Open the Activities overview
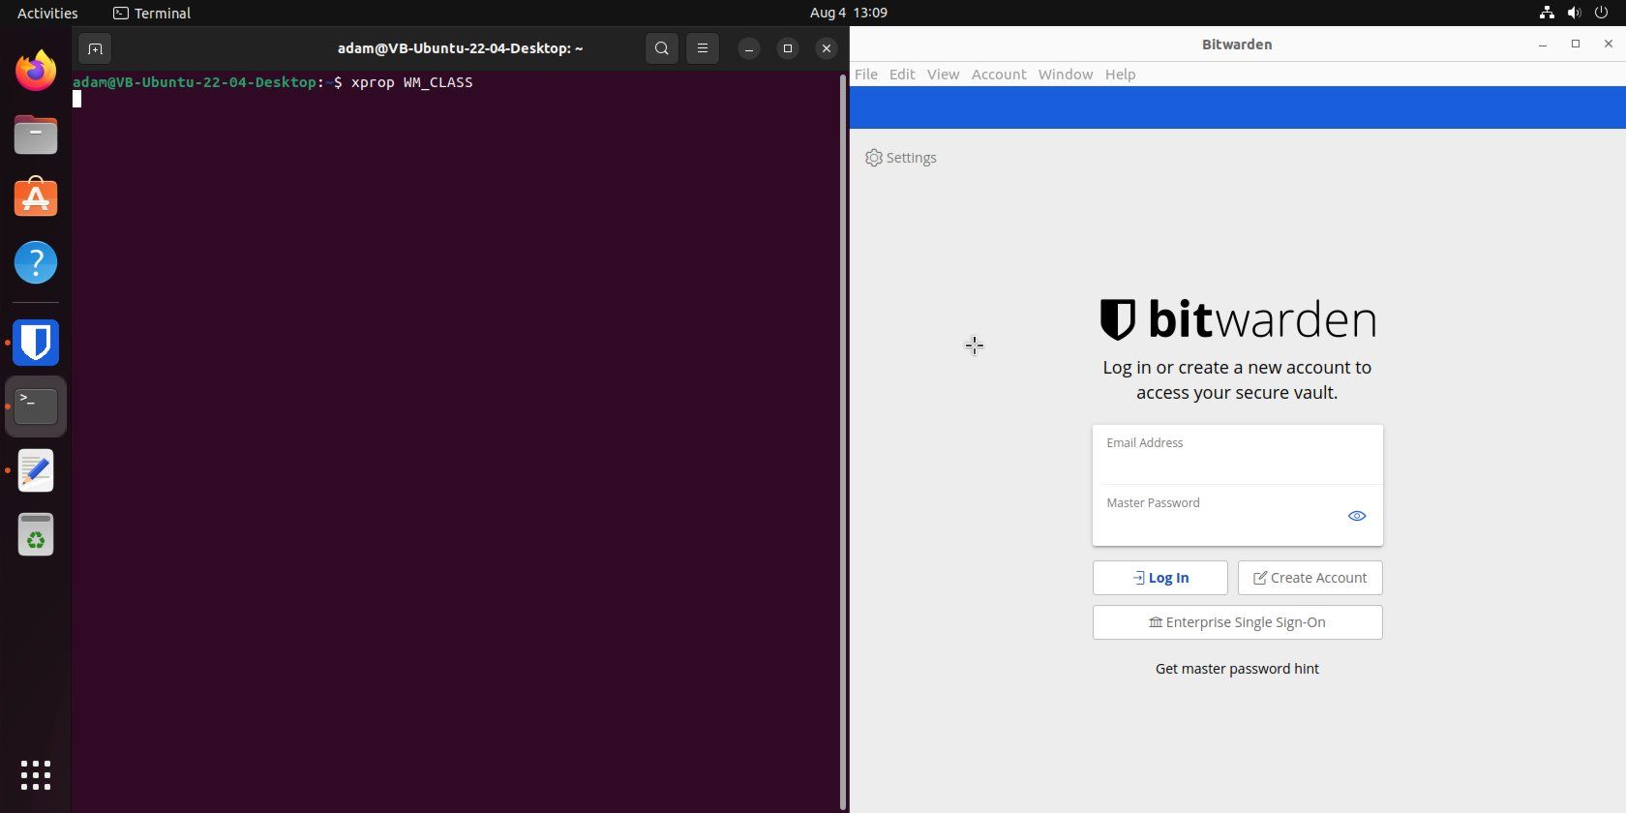 click(47, 13)
